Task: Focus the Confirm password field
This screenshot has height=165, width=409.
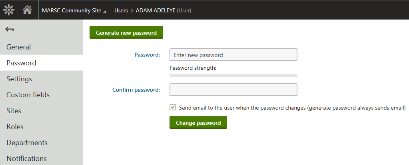Action: coord(233,90)
